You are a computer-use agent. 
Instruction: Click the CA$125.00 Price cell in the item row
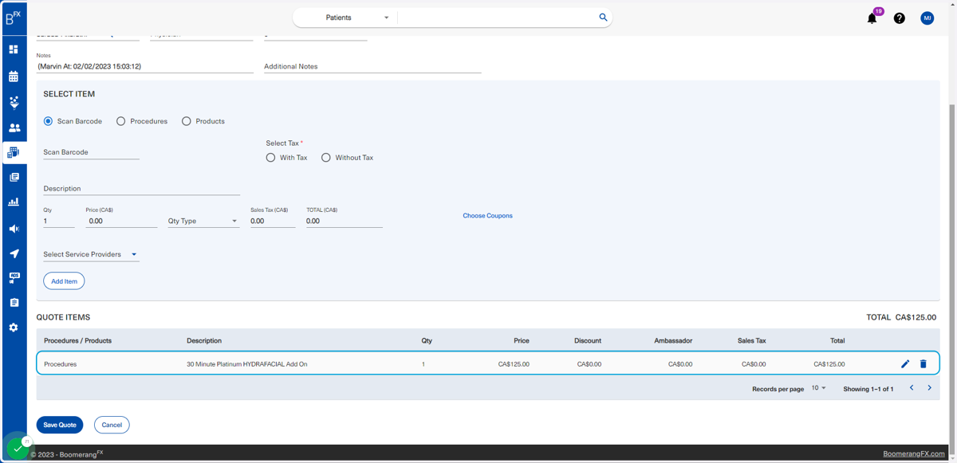coord(514,364)
